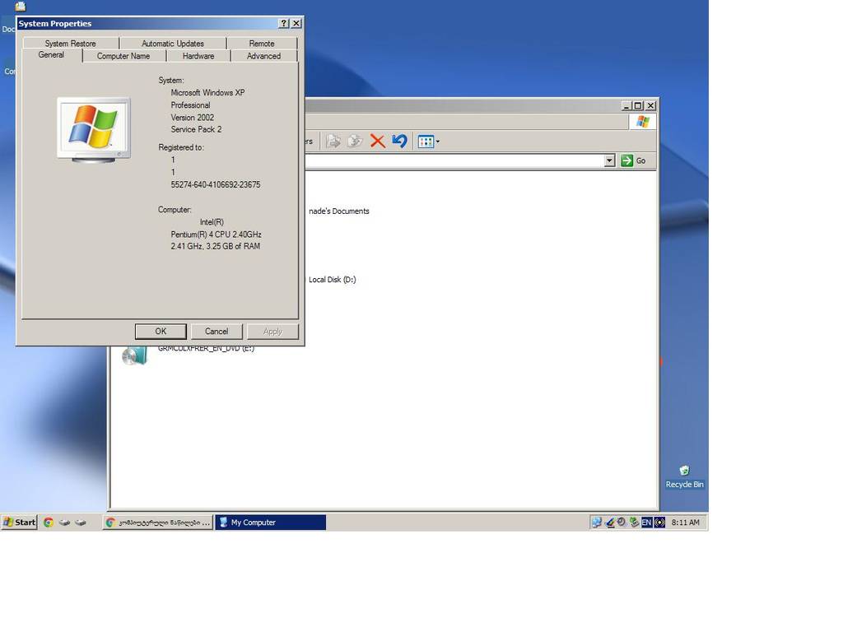Click the Move To toolbar icon in My Computer

coord(333,142)
